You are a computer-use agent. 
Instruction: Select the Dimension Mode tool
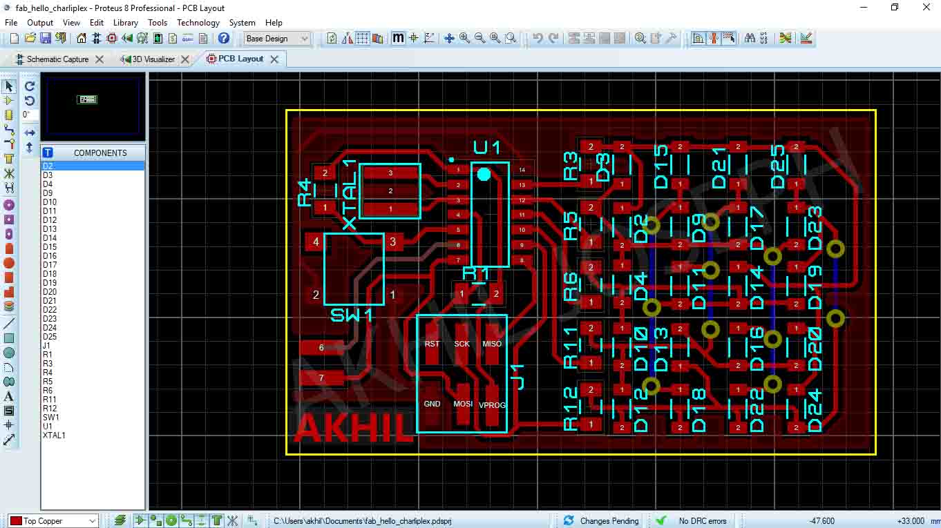pyautogui.click(x=9, y=440)
